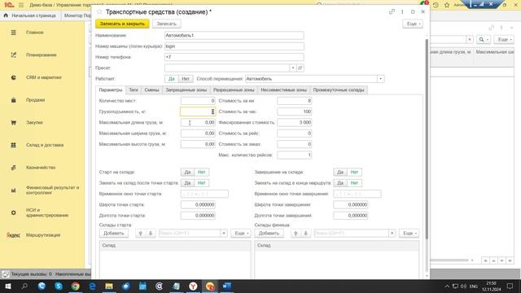The image size is (521, 293).
Task: Click the Записать button
Action: tap(166, 24)
